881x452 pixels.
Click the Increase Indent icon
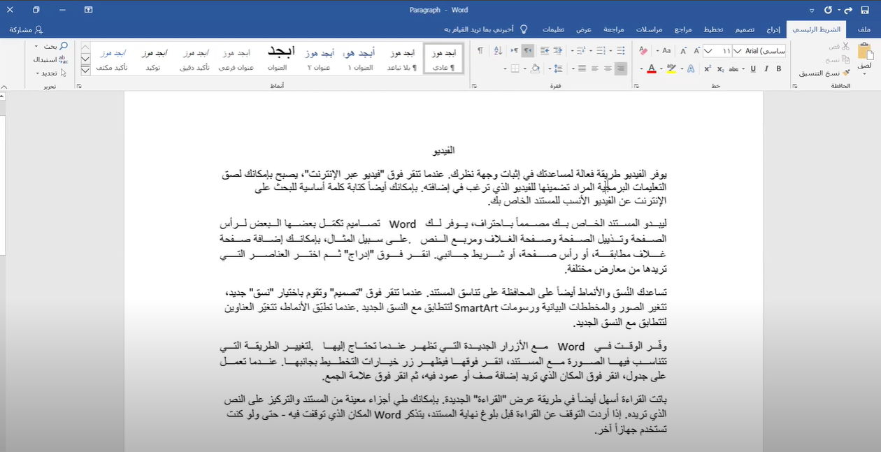pos(545,51)
